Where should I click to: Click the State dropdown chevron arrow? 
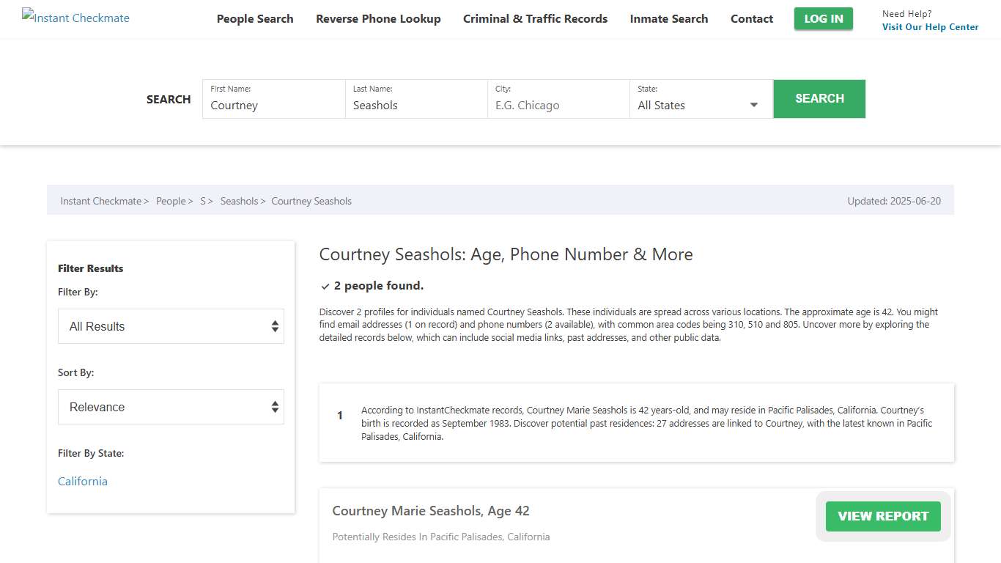[x=753, y=105]
